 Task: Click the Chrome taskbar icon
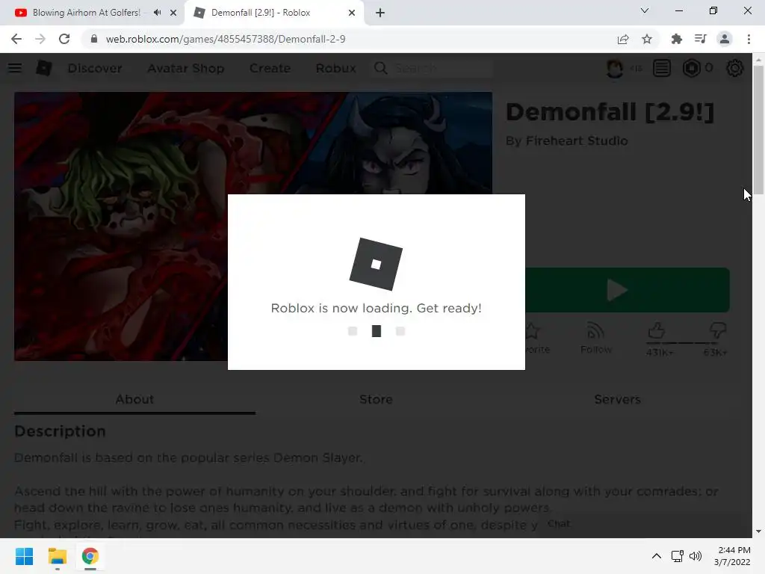[90, 556]
